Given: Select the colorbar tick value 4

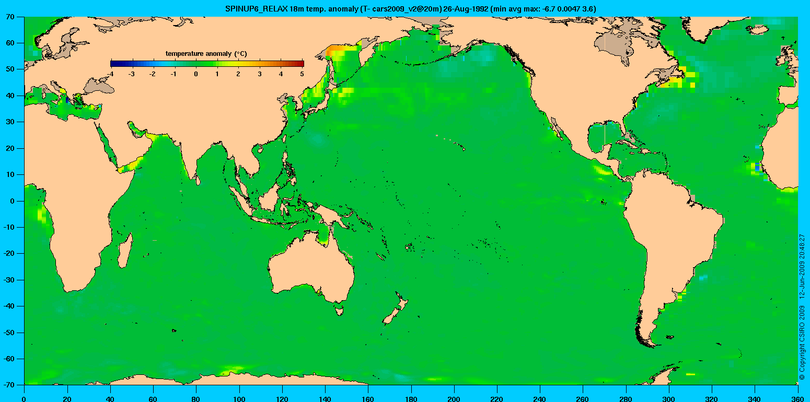Looking at the screenshot, I should [x=282, y=74].
